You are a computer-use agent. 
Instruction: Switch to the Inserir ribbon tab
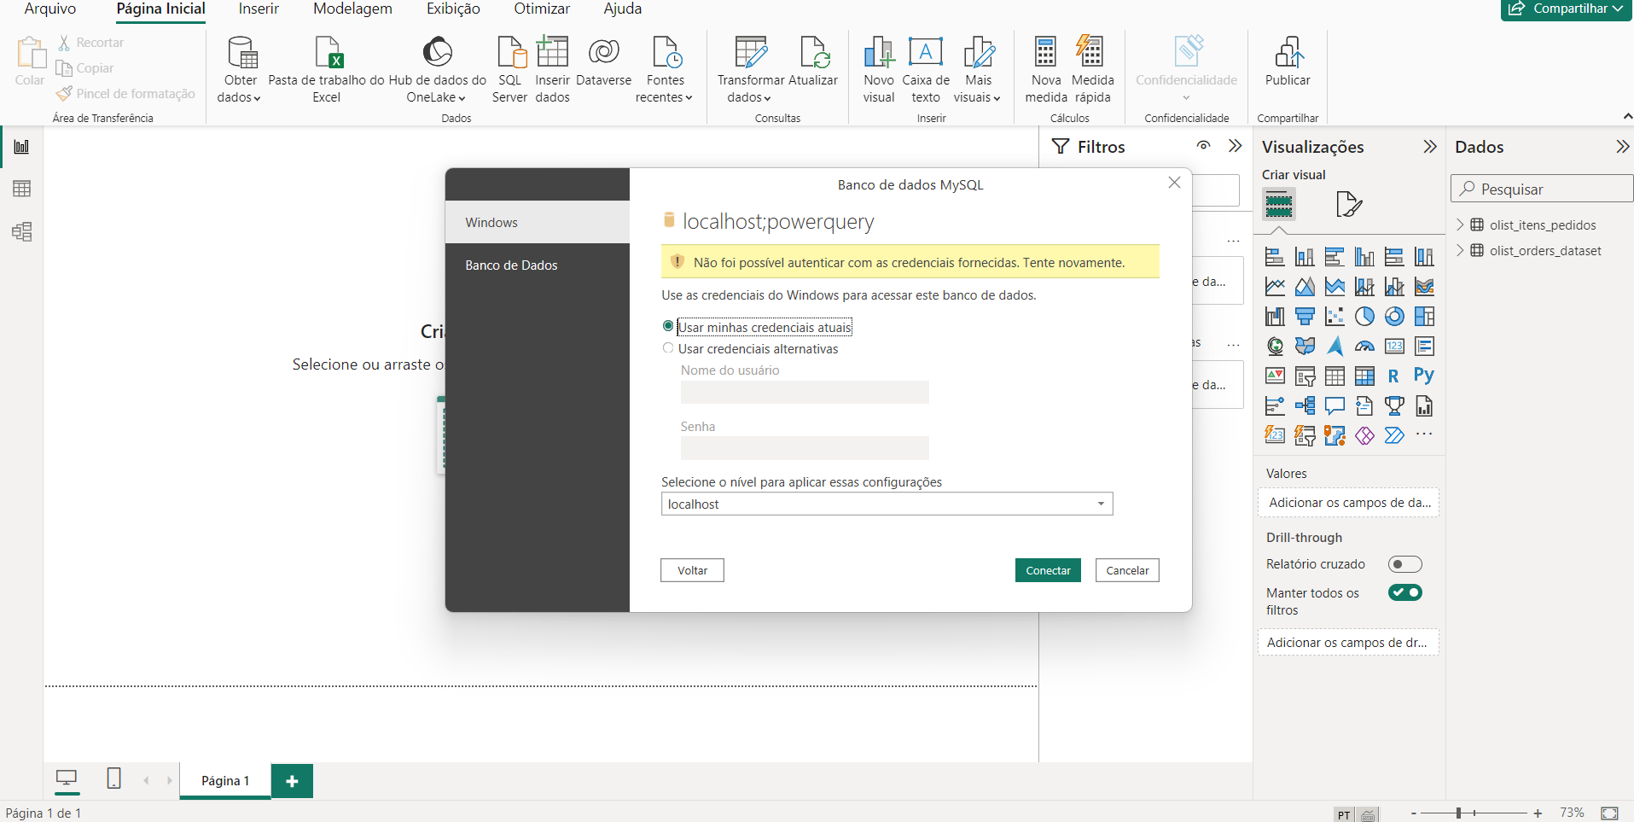point(259,9)
